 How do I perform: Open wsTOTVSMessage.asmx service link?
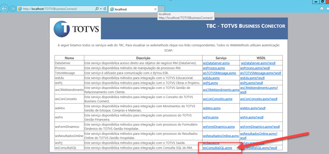coord(219,73)
